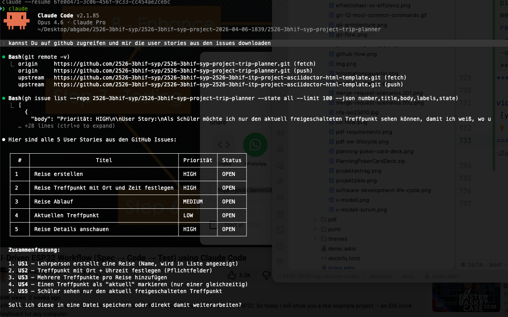Expand the themes folder chevron in project tree
508x317 pixels.
[x=316, y=239]
